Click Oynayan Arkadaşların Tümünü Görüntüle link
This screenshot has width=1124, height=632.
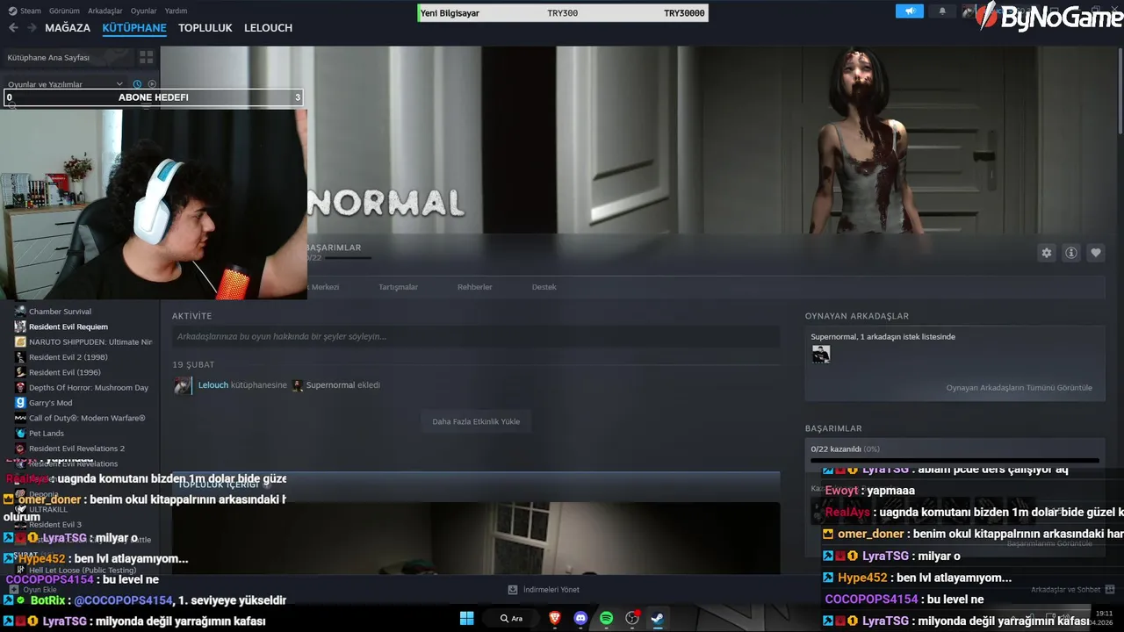pos(1019,388)
